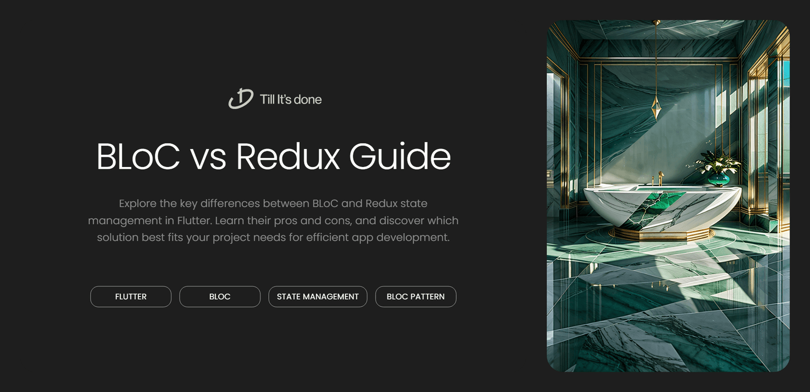Click "BLoC" at the start of the heading

[138, 156]
